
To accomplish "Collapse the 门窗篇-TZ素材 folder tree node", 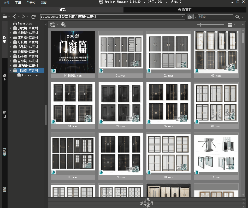I will [10, 70].
